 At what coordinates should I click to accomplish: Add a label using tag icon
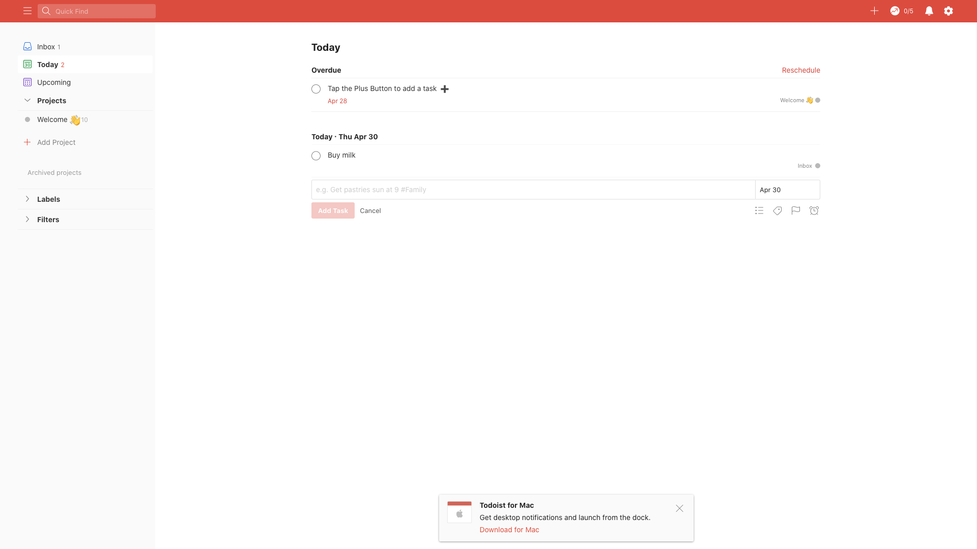tap(778, 210)
